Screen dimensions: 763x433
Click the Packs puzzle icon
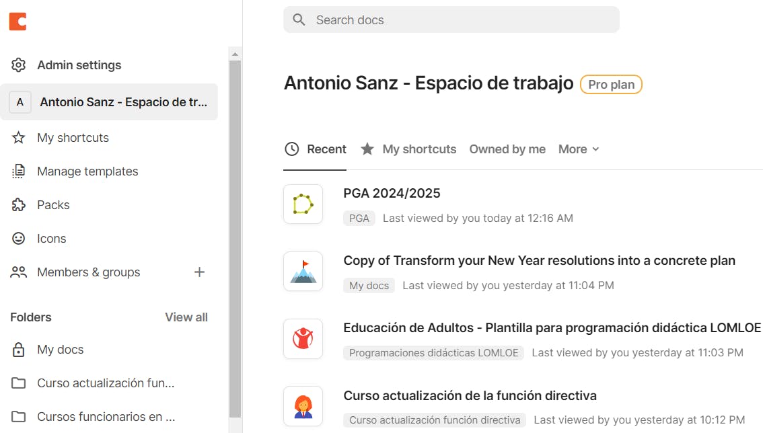point(18,205)
